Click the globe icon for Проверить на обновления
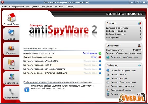 point(108,57)
